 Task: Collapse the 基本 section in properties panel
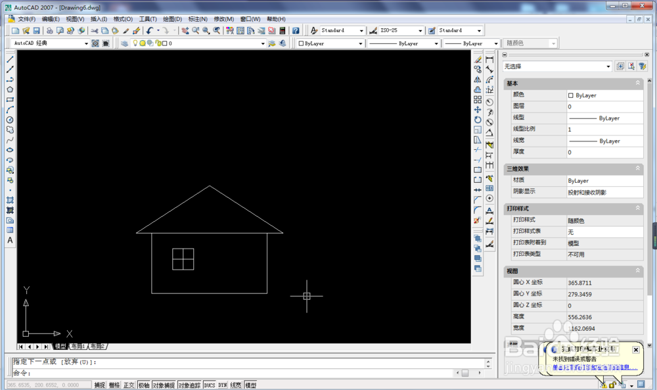click(638, 83)
